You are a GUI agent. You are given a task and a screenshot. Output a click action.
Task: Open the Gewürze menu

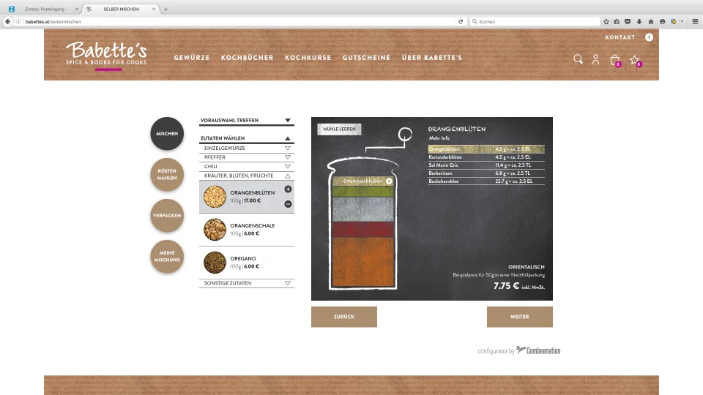[x=192, y=58]
